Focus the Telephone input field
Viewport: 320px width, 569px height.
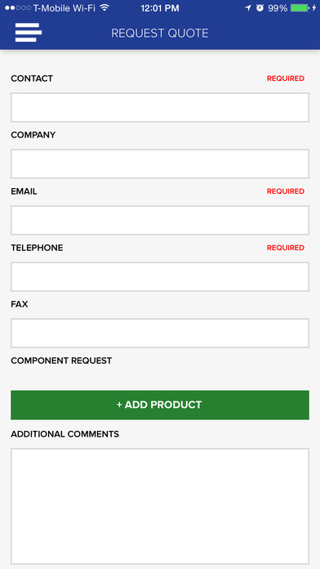coord(160,276)
